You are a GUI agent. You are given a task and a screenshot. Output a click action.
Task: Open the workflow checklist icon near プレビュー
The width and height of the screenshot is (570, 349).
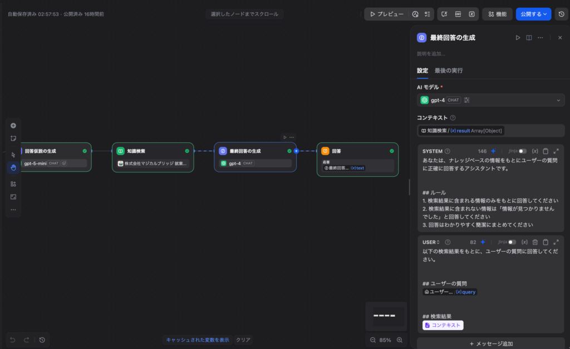(x=427, y=14)
